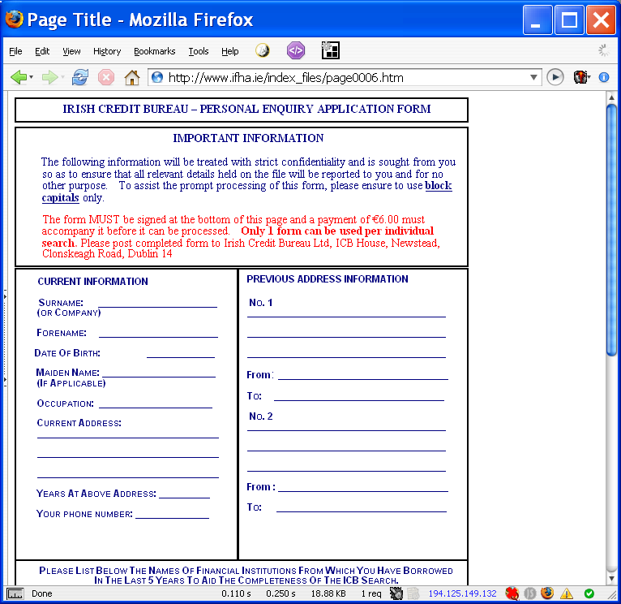Click the "Irish Credit Bureau – Personal Enquiry Application Form" heading
The image size is (621, 604).
click(246, 109)
